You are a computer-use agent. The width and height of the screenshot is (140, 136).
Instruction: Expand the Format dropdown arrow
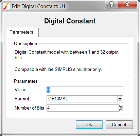click(x=120, y=99)
